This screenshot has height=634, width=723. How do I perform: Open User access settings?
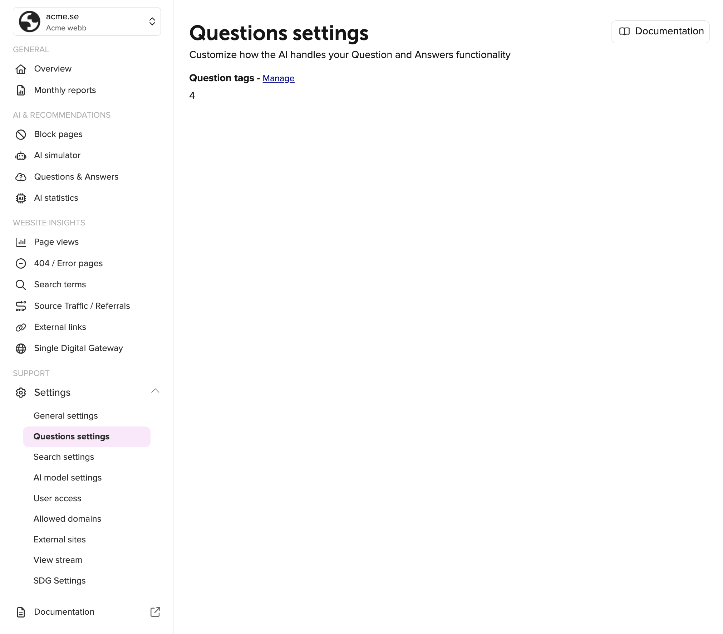(x=57, y=498)
